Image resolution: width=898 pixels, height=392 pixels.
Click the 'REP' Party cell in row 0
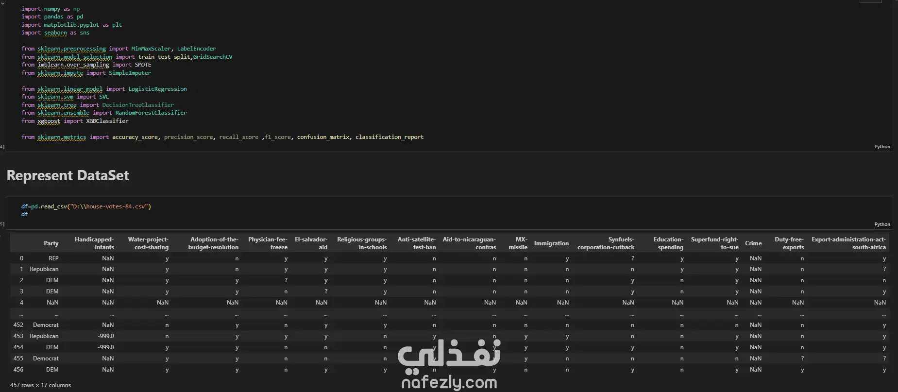coord(53,258)
